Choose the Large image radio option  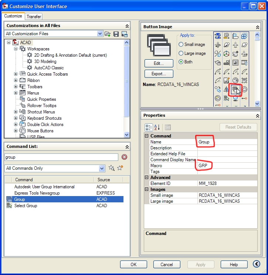[x=181, y=53]
